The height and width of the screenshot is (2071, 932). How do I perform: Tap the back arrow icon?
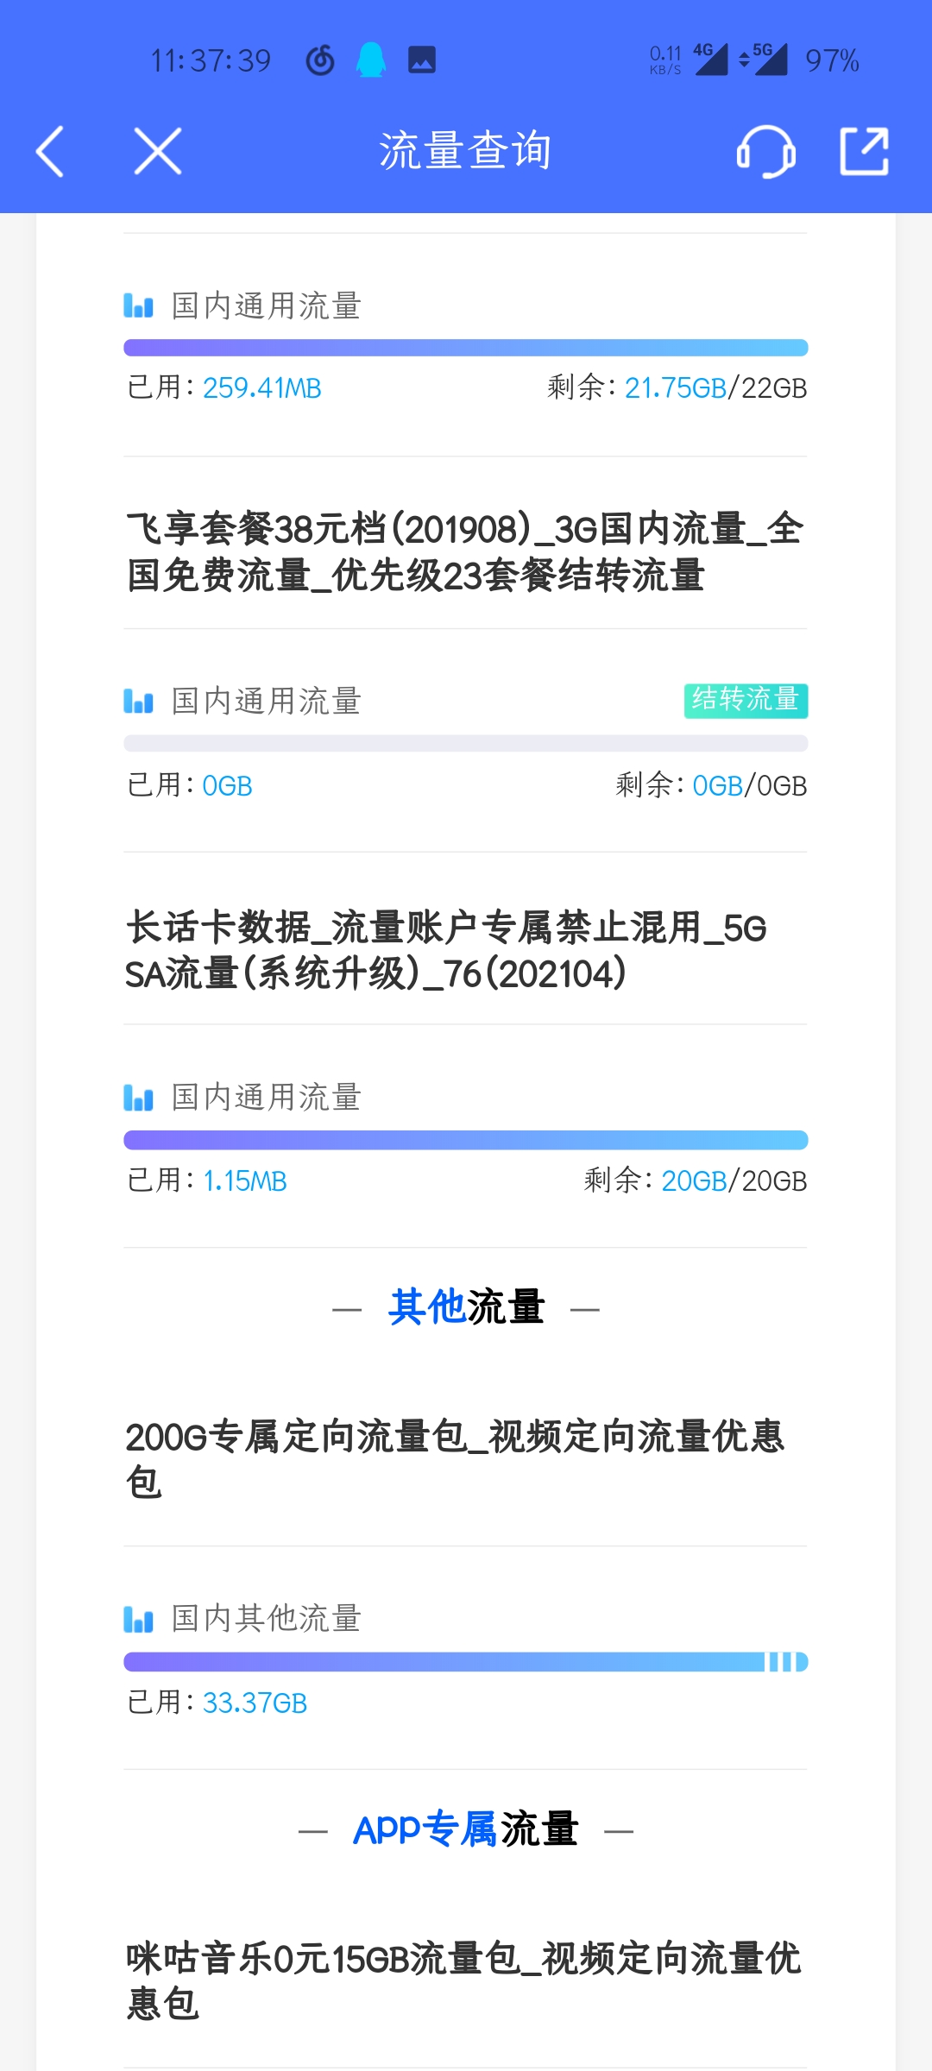pyautogui.click(x=50, y=152)
